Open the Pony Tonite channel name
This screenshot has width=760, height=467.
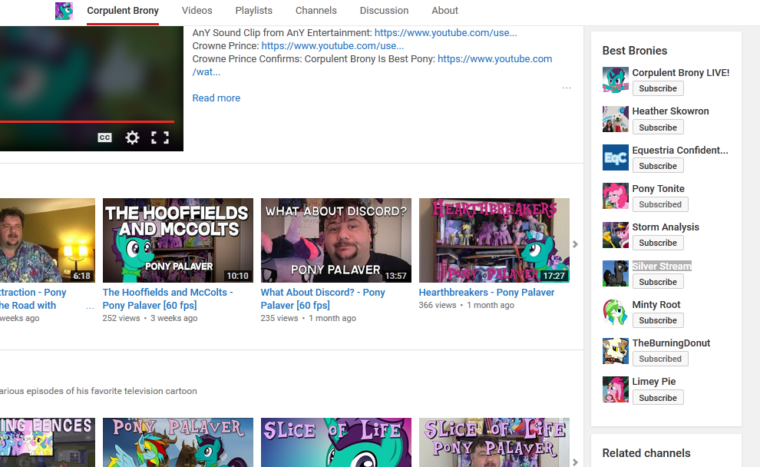[x=658, y=189]
